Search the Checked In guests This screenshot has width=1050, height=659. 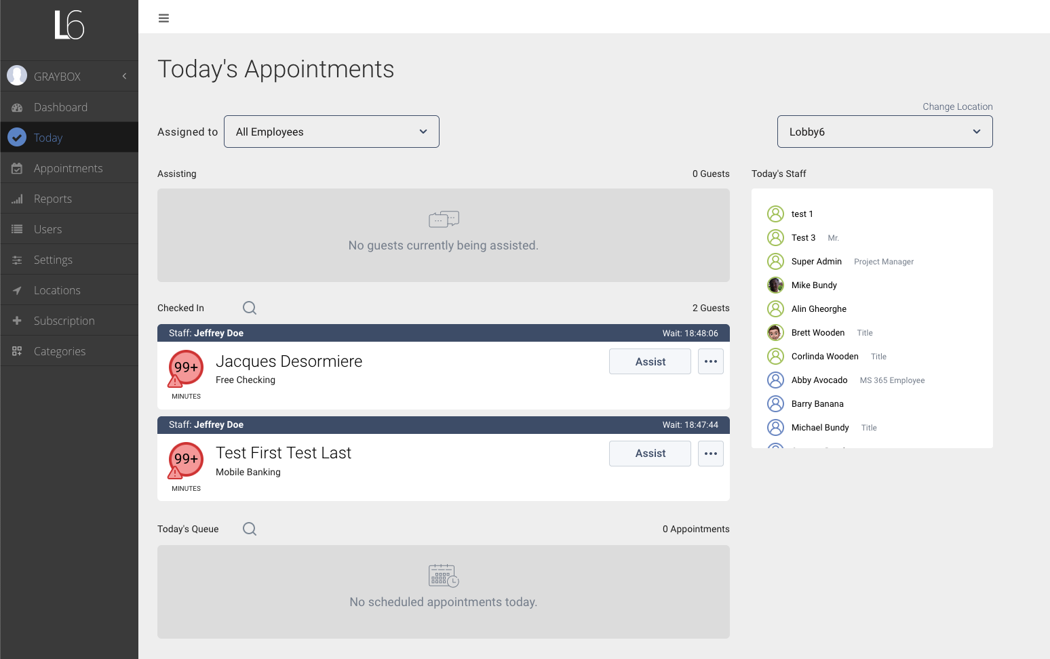[250, 308]
